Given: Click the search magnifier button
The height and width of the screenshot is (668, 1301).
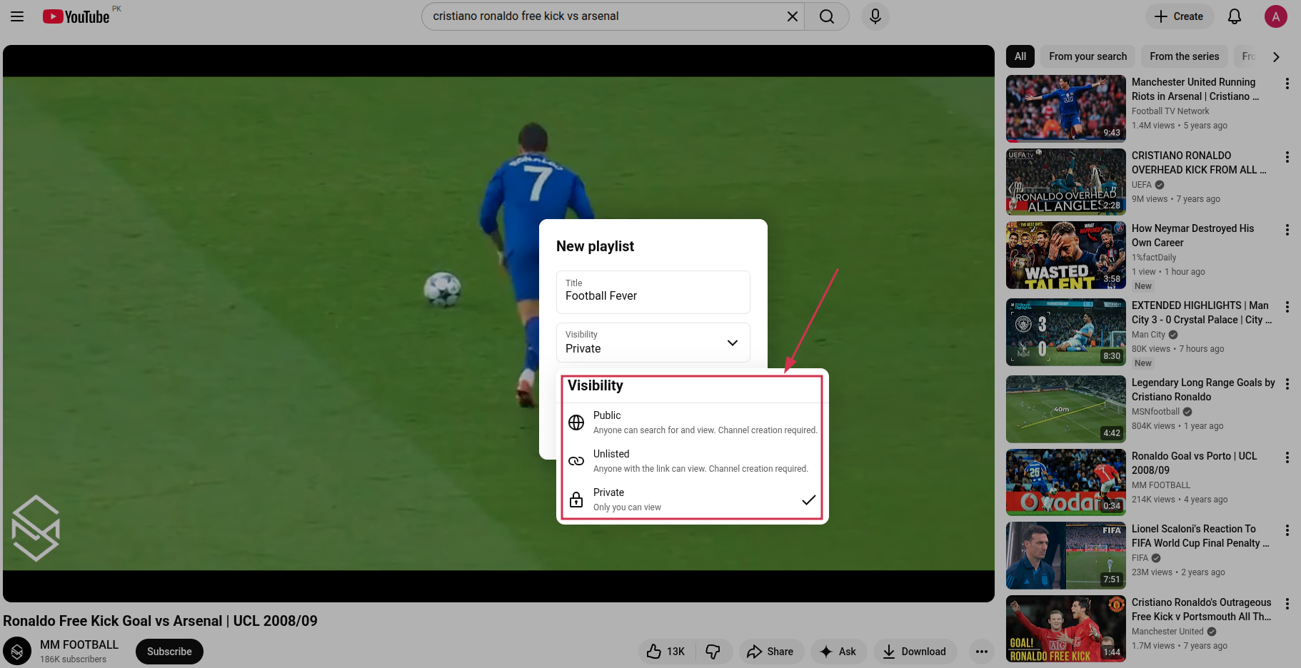Looking at the screenshot, I should (x=827, y=16).
